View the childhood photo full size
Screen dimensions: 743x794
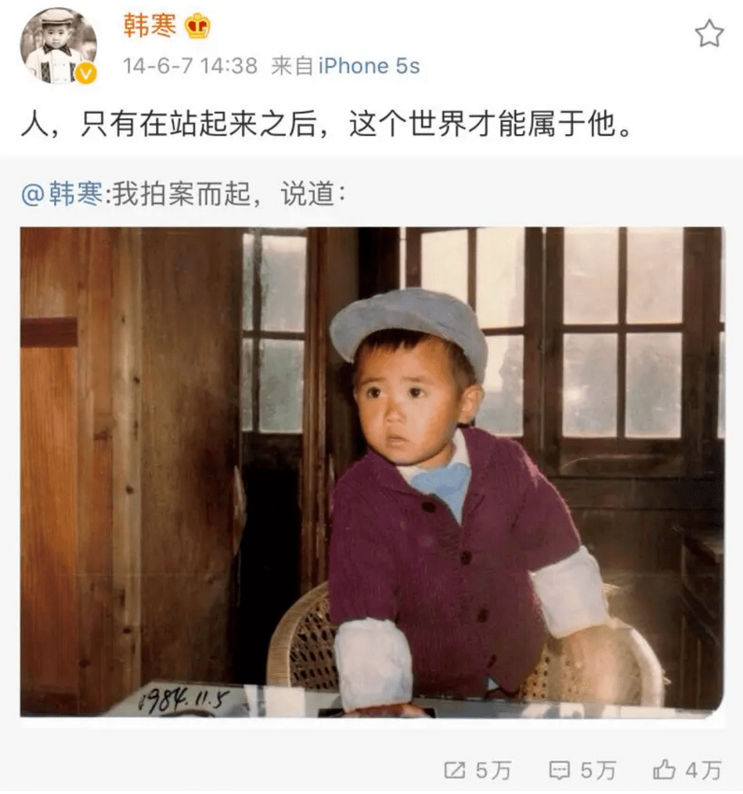coord(372,472)
